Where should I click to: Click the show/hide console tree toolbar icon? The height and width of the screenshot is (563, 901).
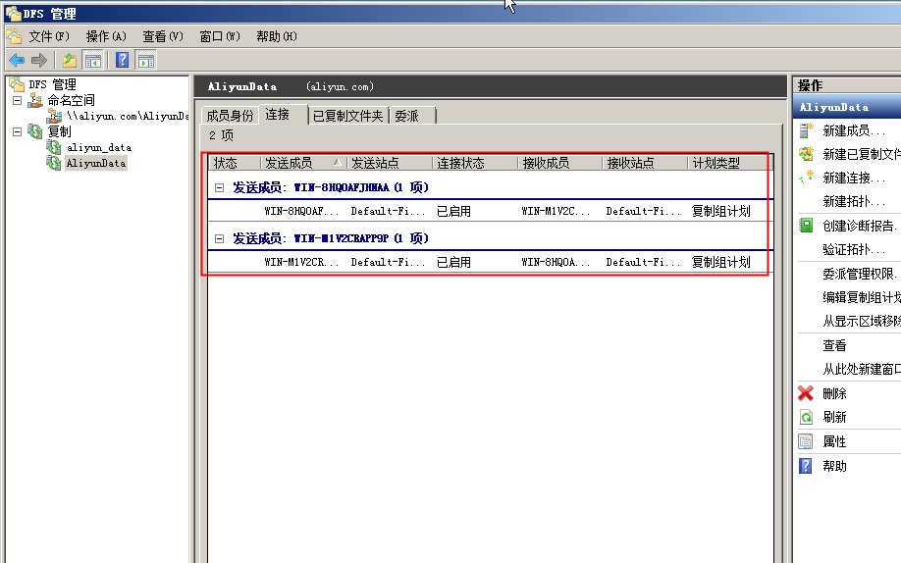(x=91, y=60)
